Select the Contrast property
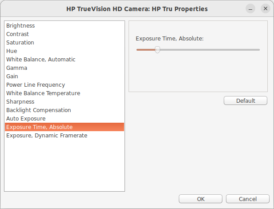 click(x=18, y=34)
